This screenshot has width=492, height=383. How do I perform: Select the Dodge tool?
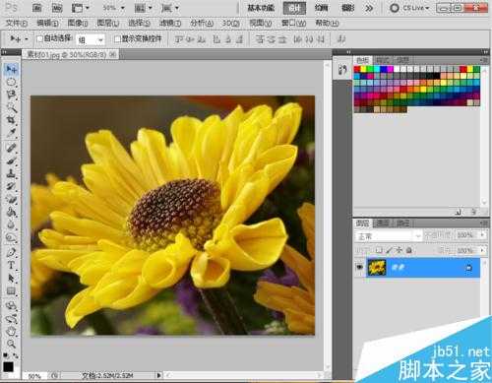pyautogui.click(x=12, y=237)
